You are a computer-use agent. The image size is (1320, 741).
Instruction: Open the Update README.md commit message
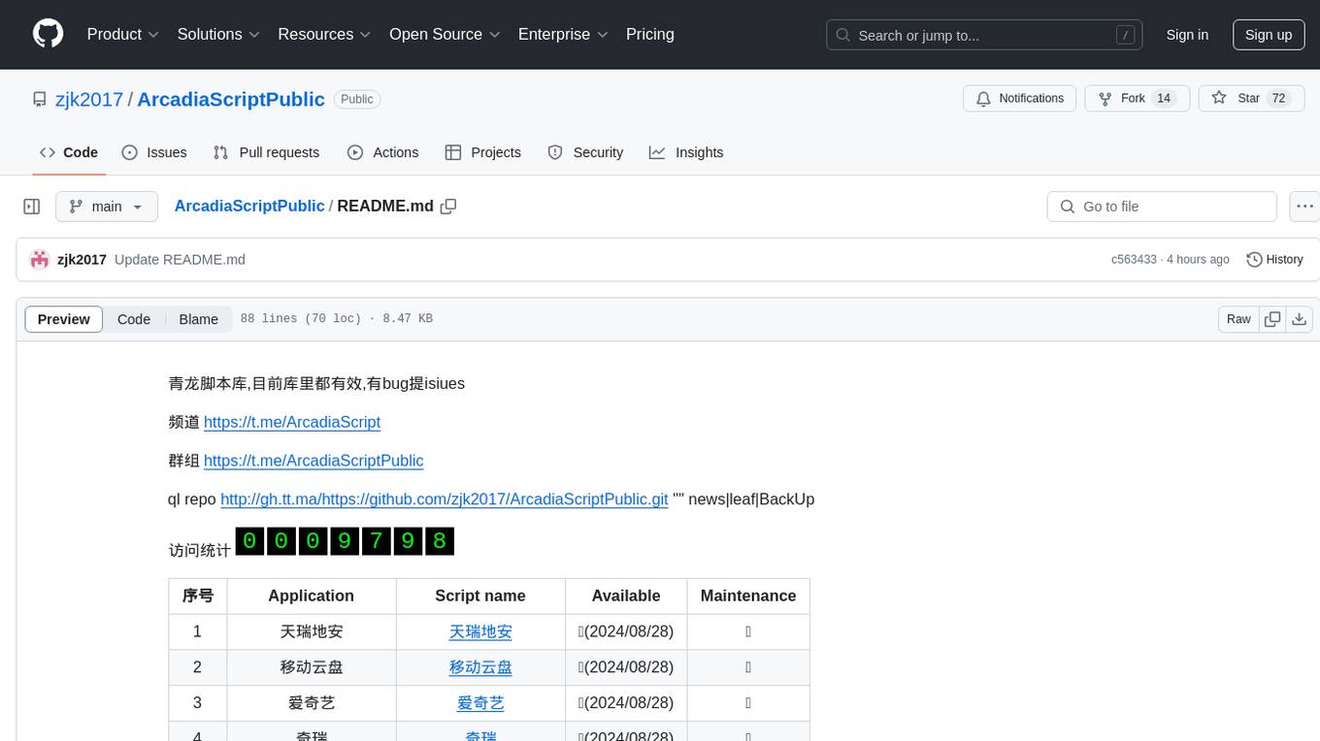point(180,260)
